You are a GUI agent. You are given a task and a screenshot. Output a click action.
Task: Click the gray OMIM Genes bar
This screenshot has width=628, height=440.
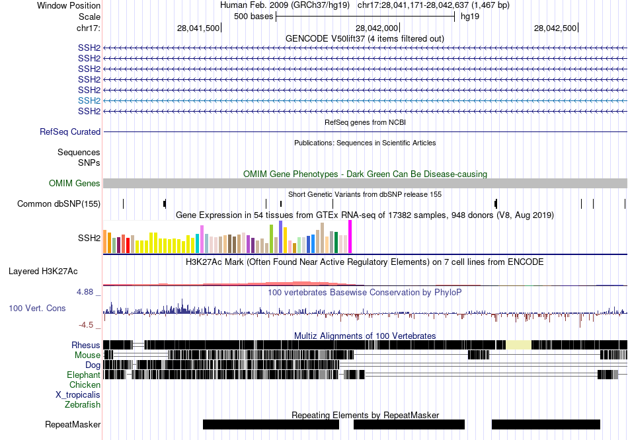366,184
